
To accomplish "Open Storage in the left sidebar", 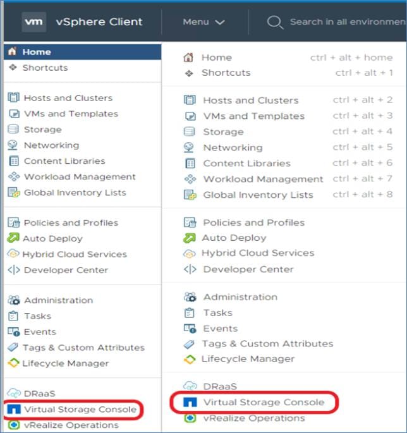I will (x=43, y=129).
